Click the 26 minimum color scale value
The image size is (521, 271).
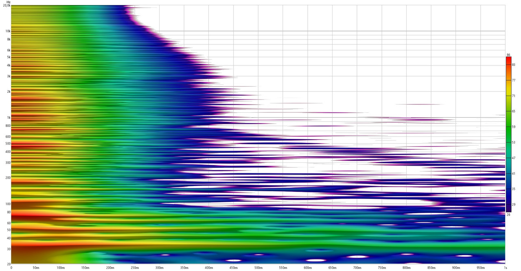[x=508, y=214]
